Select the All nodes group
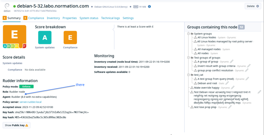This screenshot has height=135, width=264. click(203, 53)
